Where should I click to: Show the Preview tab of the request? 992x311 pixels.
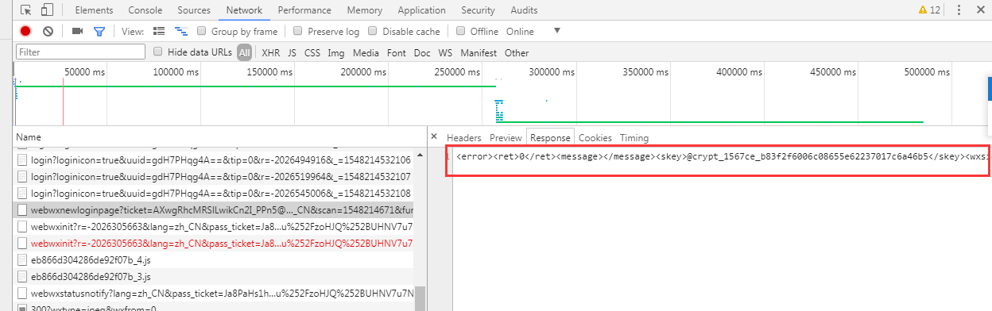tap(506, 137)
